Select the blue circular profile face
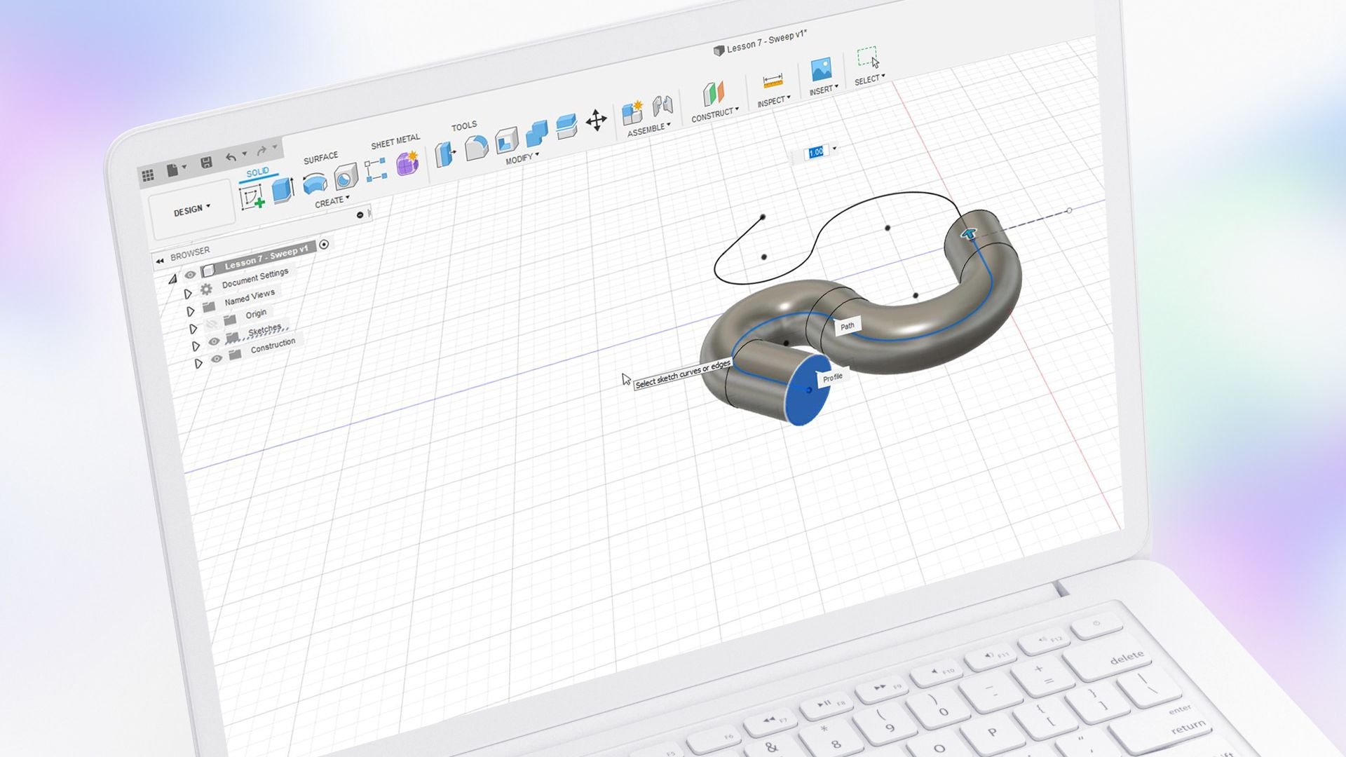 (x=808, y=390)
